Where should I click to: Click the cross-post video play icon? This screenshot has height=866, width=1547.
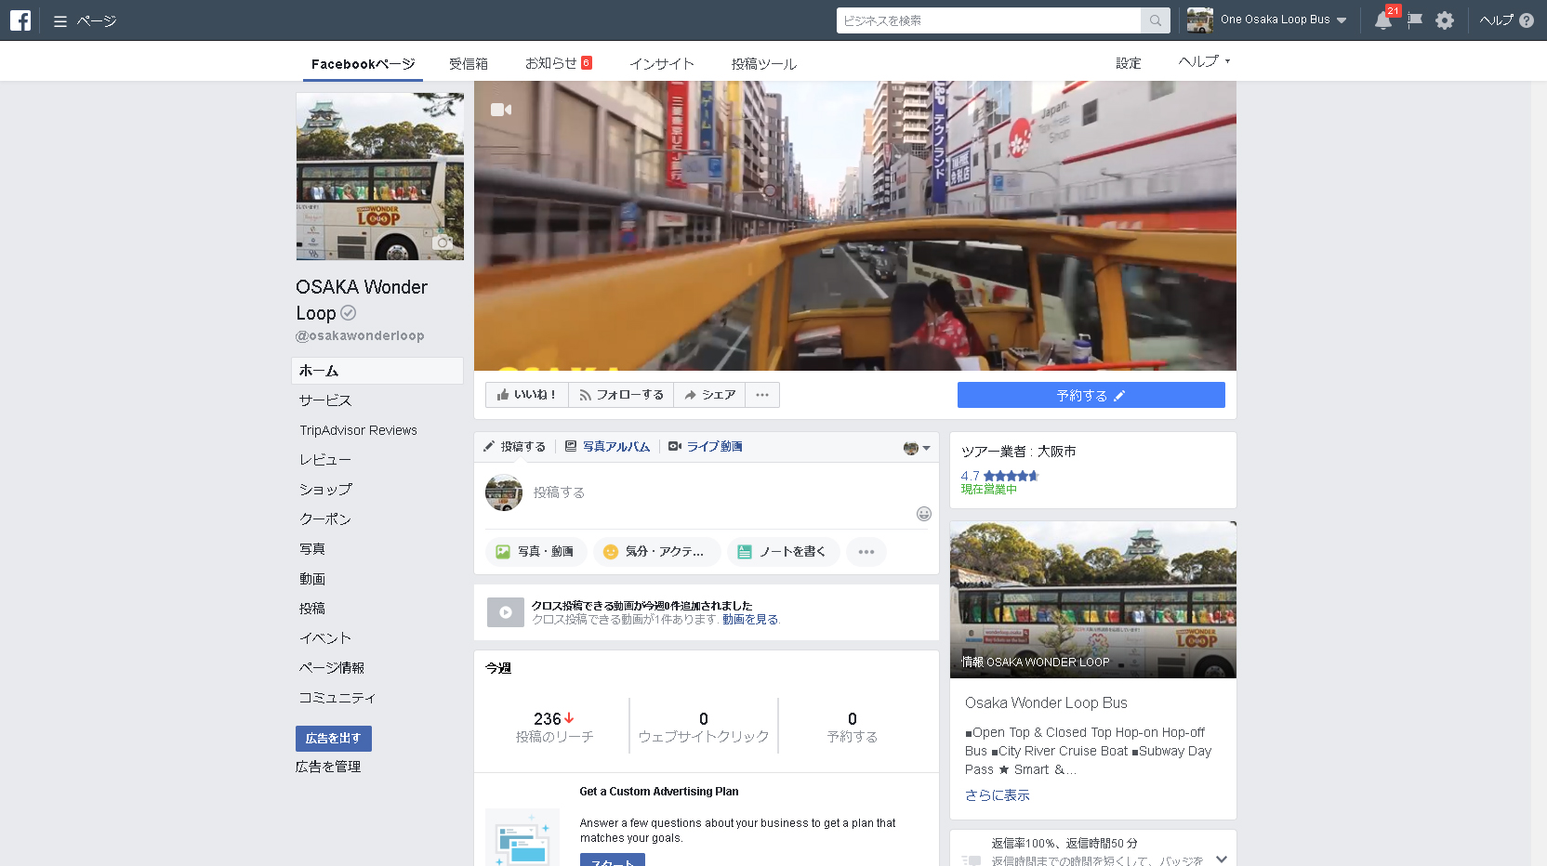coord(506,612)
